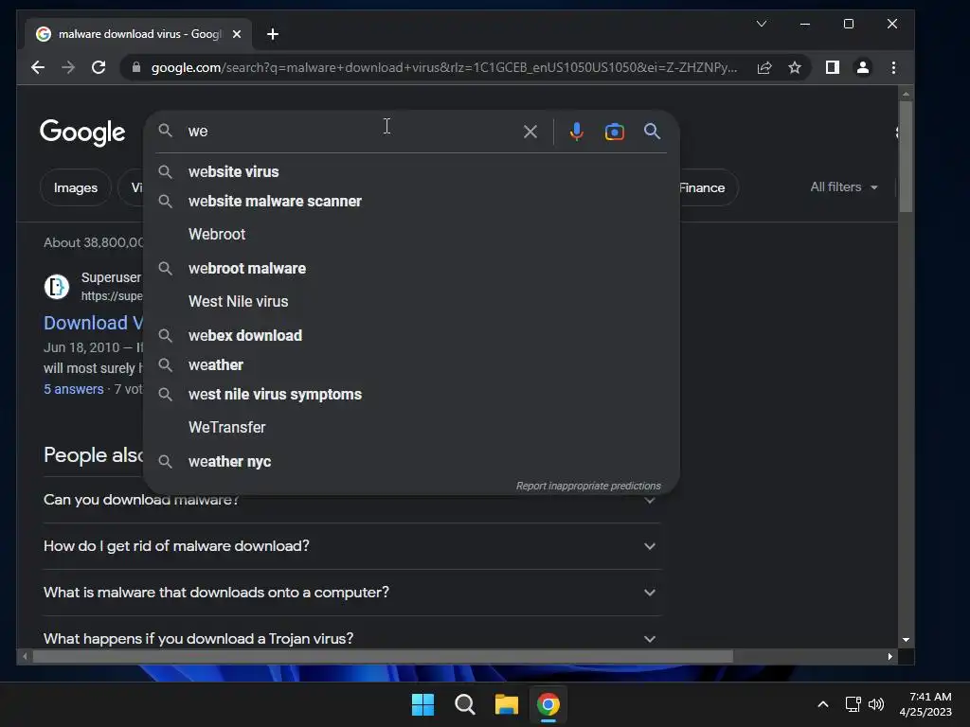This screenshot has width=970, height=727.
Task: Clear the search box text
Action: (x=530, y=131)
